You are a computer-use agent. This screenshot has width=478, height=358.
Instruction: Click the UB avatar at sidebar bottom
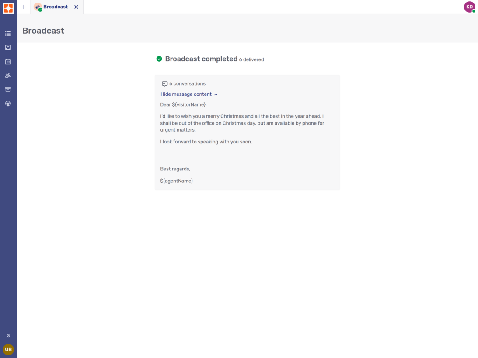8,349
